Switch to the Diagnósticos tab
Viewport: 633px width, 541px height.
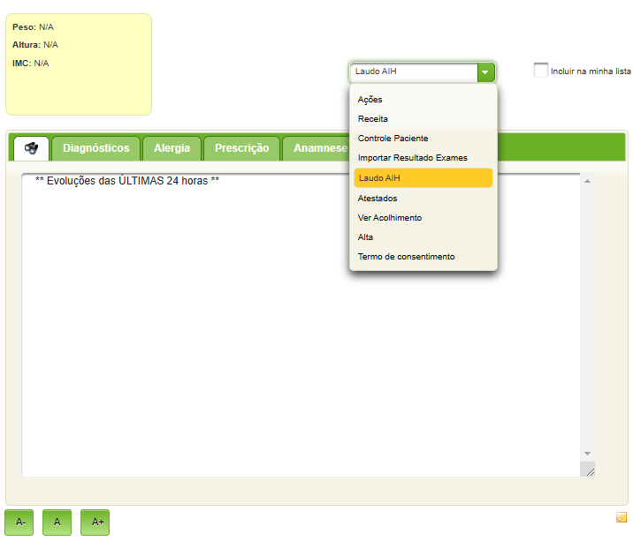click(x=96, y=148)
